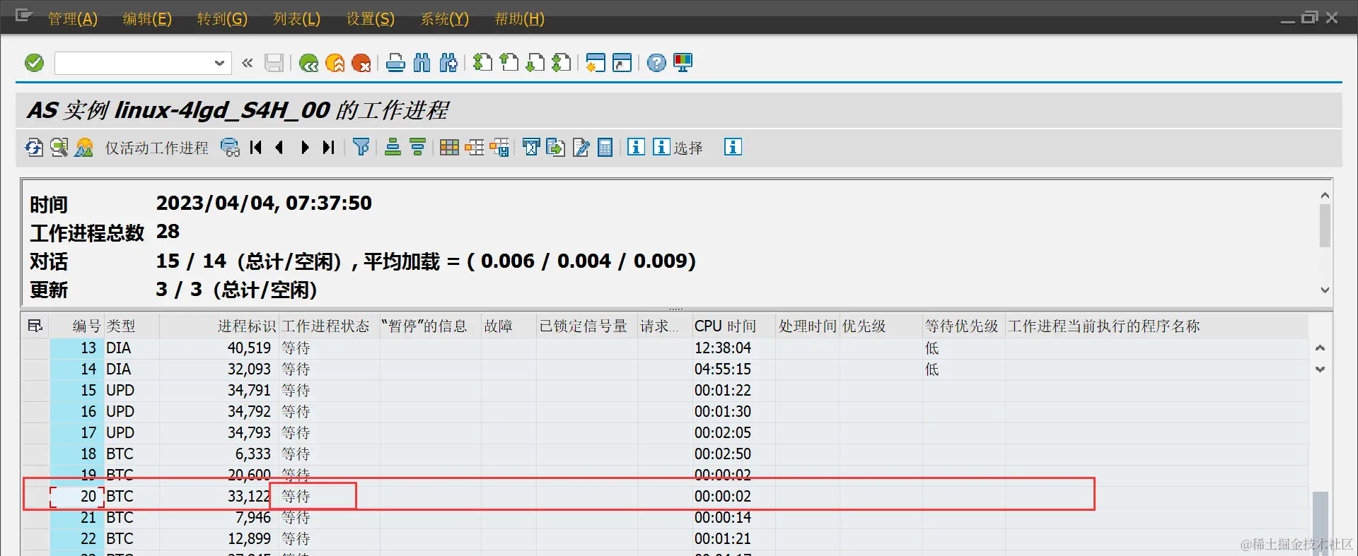Viewport: 1358px width, 556px height.
Task: Open the 编辑(E) menu
Action: tap(147, 19)
